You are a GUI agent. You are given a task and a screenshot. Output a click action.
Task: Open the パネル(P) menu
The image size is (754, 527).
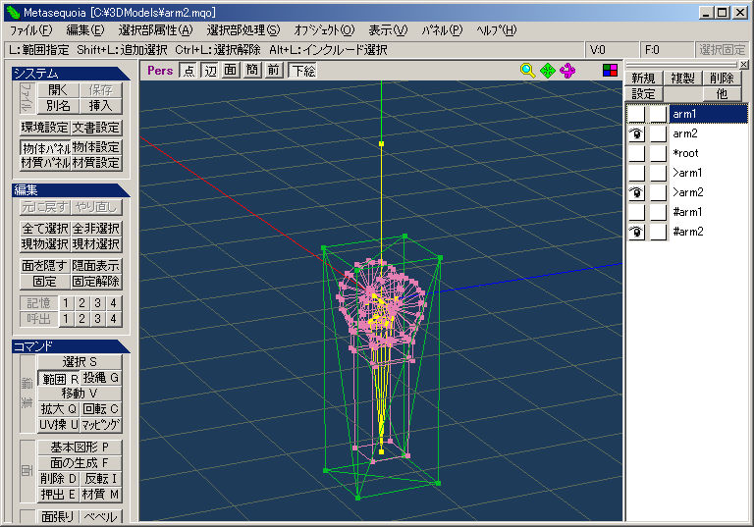(x=442, y=30)
